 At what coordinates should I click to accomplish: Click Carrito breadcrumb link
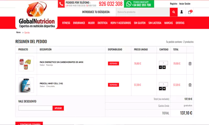pyautogui.click(x=27, y=33)
